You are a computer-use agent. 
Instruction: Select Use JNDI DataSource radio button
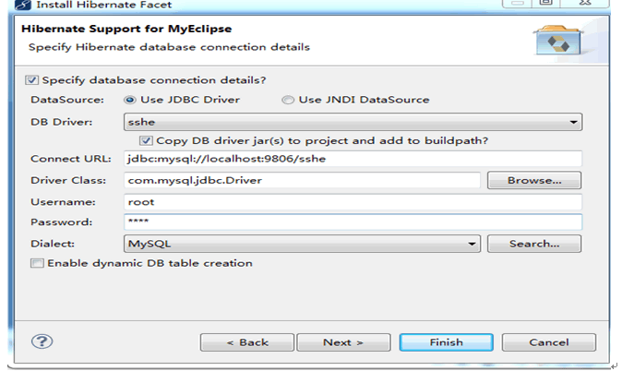pyautogui.click(x=288, y=100)
